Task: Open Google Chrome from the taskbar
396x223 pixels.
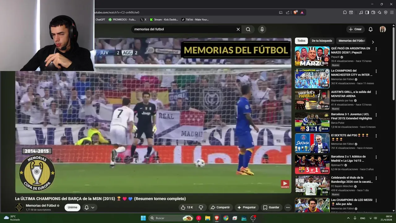Action: click(226, 218)
